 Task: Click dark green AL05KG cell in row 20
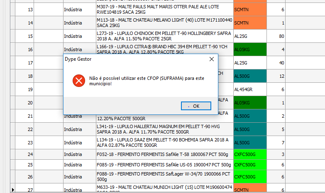pos(250,103)
